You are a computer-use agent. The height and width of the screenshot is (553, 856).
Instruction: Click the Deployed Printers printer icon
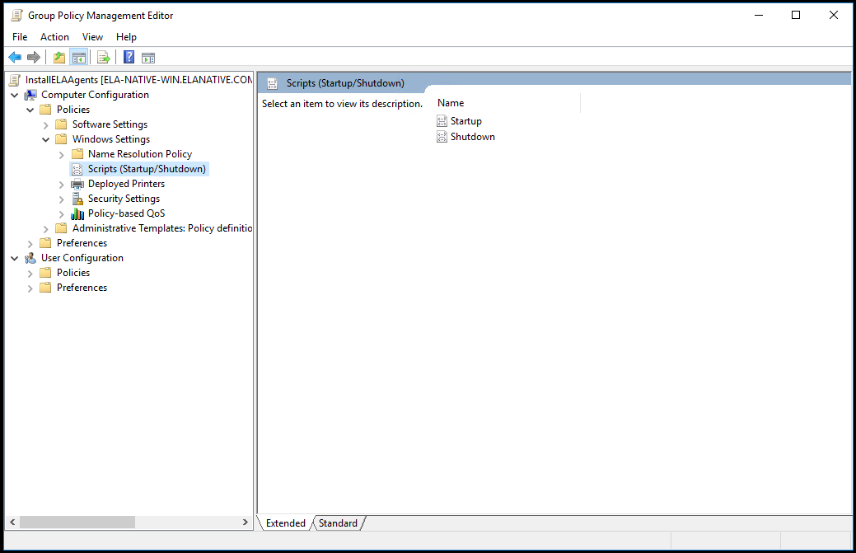(77, 184)
